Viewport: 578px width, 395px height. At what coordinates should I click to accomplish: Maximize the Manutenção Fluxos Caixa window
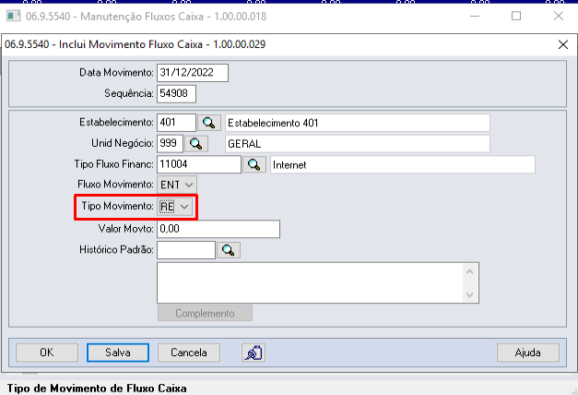pos(516,16)
